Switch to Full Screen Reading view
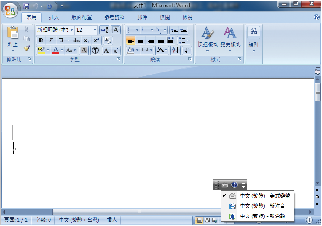 pos(207,220)
